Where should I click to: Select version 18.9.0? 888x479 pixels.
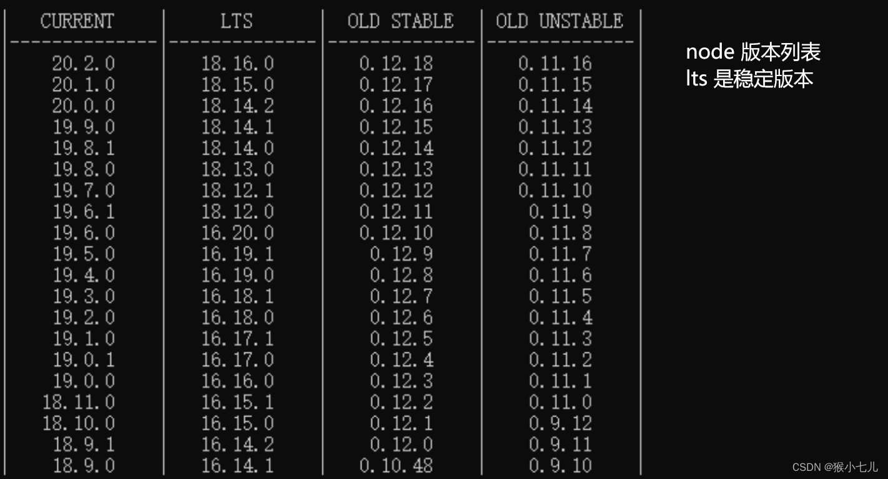click(x=84, y=466)
